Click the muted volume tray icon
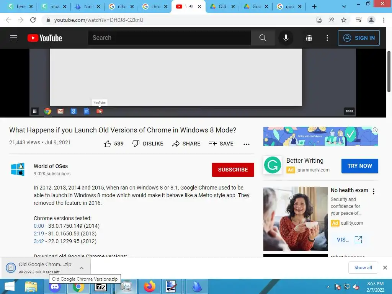Screen dimensions: 392x294 point(356,287)
